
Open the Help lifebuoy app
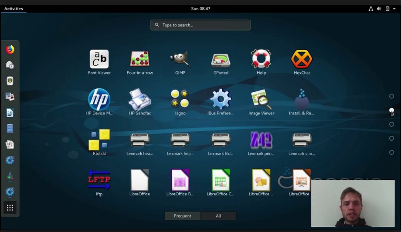[x=261, y=59]
